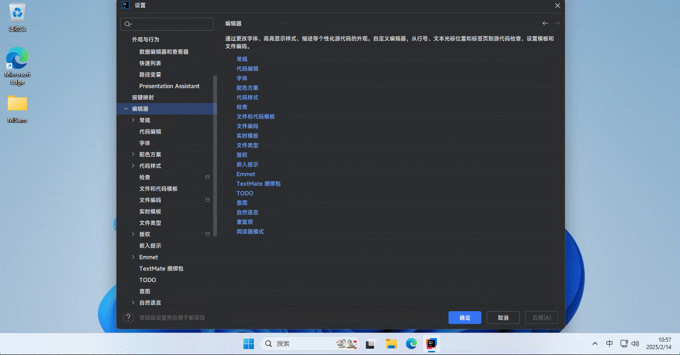Viewport: 680px width, 355px height.
Task: Select 实时模板 in the sidebar tree
Action: (150, 211)
